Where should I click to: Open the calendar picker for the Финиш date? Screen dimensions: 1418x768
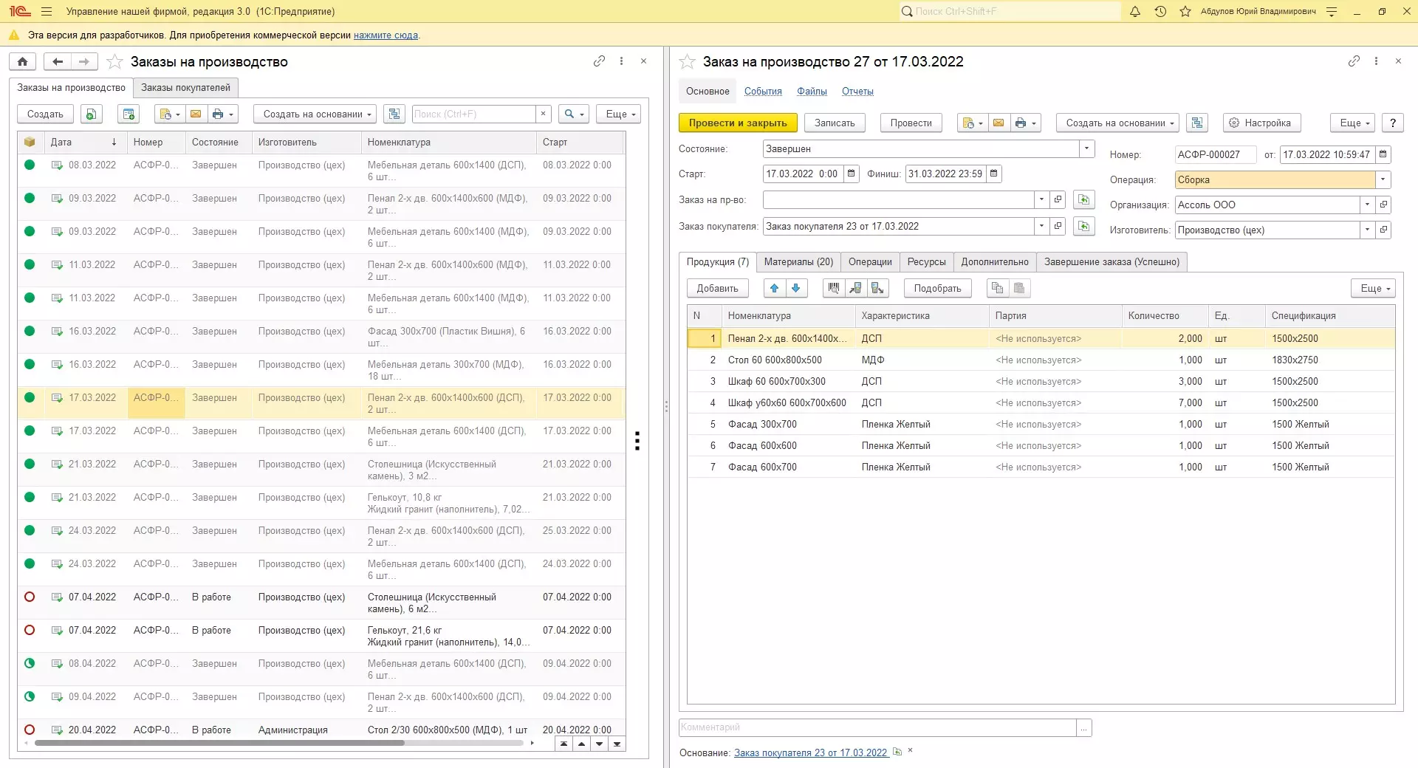click(994, 174)
